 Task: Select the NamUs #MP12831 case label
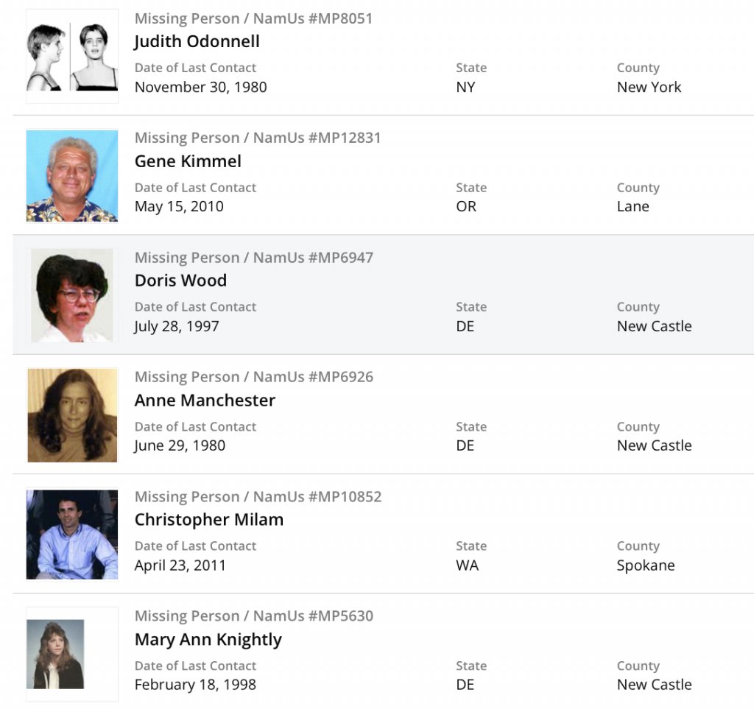pos(258,138)
